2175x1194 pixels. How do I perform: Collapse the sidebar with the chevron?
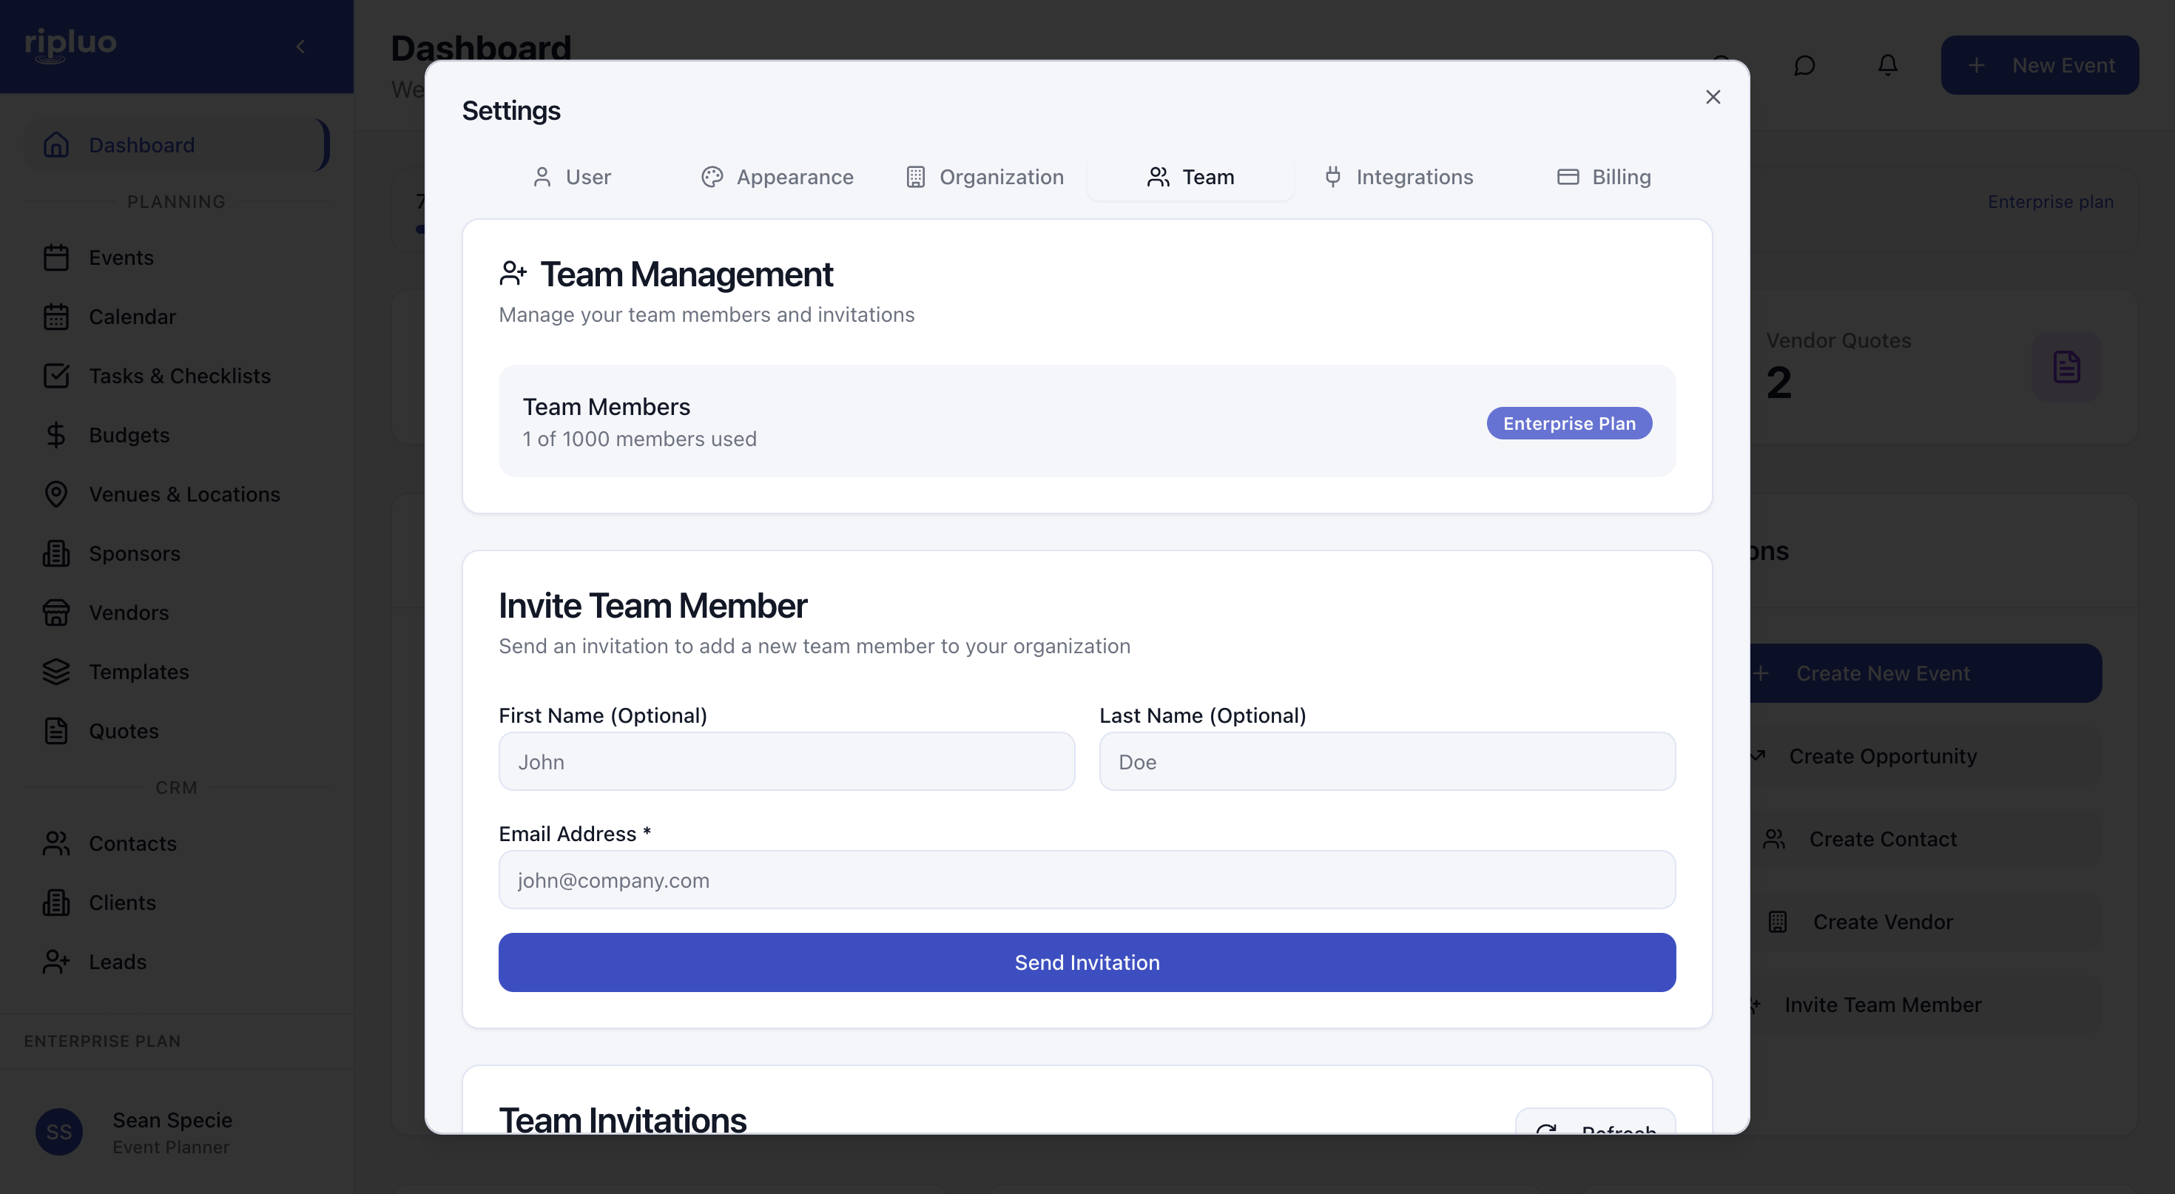pos(300,47)
